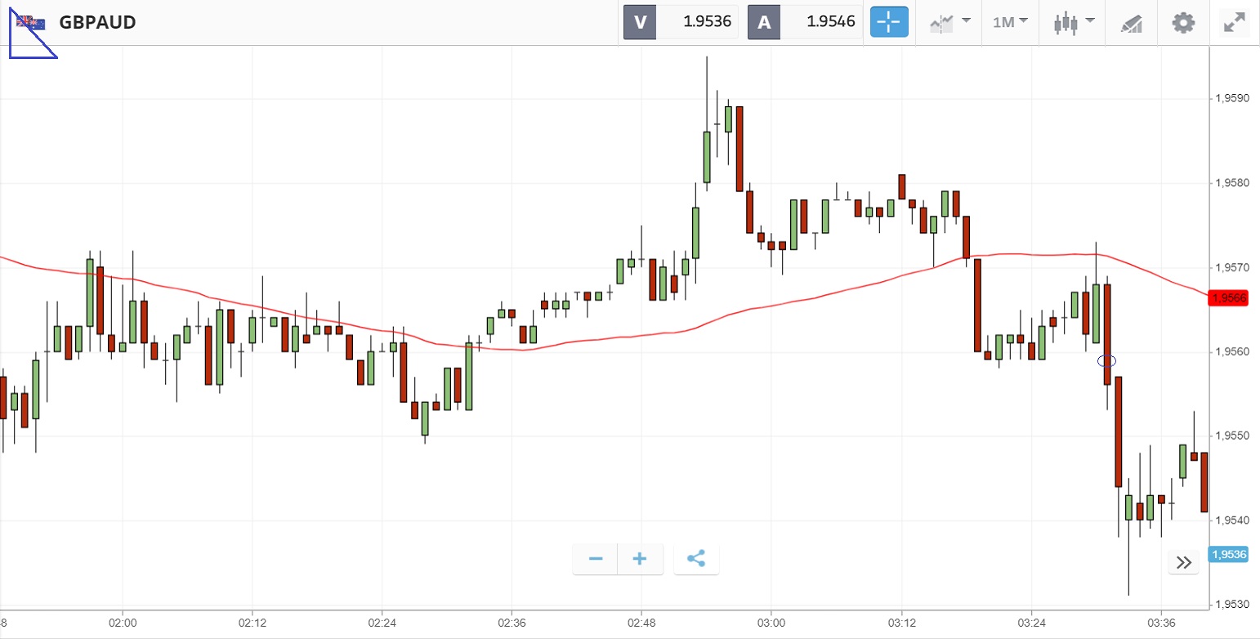The height and width of the screenshot is (639, 1260).
Task: Toggle the crosshair cursor tool
Action: (x=890, y=22)
